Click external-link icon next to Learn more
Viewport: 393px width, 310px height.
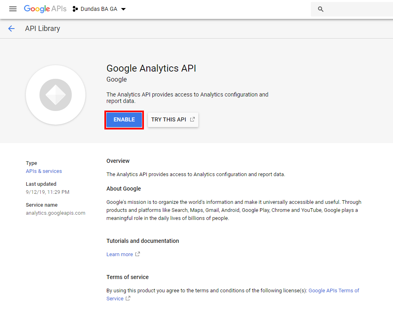tap(137, 254)
